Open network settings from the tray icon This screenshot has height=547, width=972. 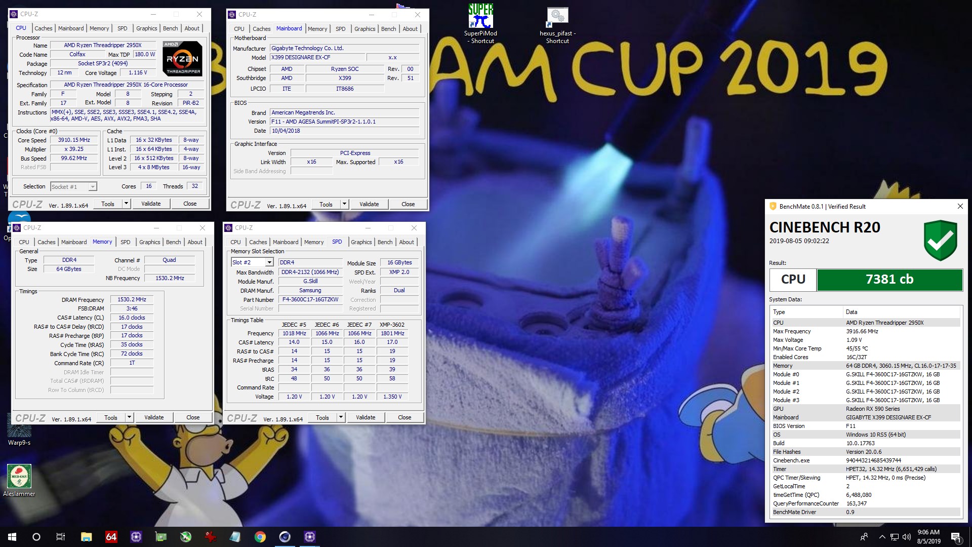click(895, 537)
